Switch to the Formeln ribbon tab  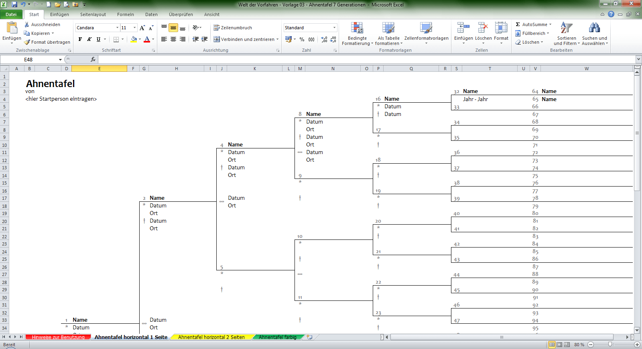[125, 14]
